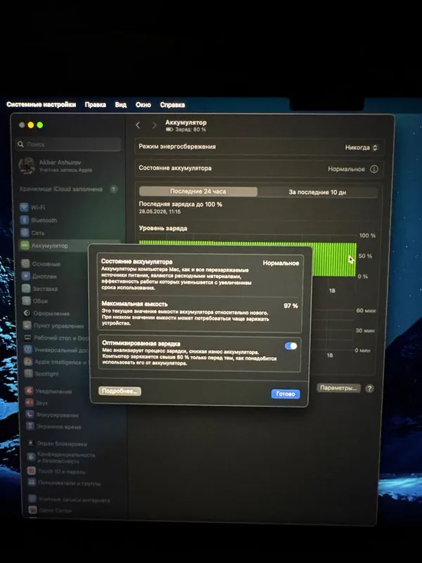
Task: Open the Окно menu
Action: 143,105
